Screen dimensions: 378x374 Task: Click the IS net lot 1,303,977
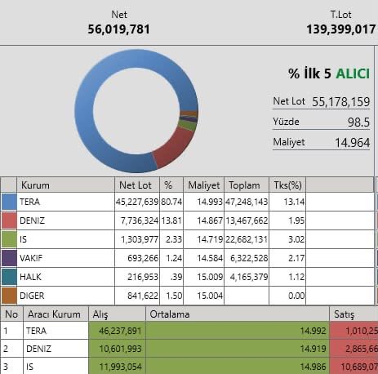point(140,239)
